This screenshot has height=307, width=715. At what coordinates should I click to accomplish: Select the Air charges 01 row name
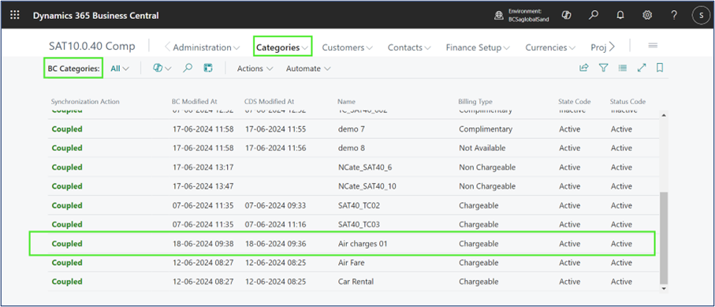click(363, 244)
